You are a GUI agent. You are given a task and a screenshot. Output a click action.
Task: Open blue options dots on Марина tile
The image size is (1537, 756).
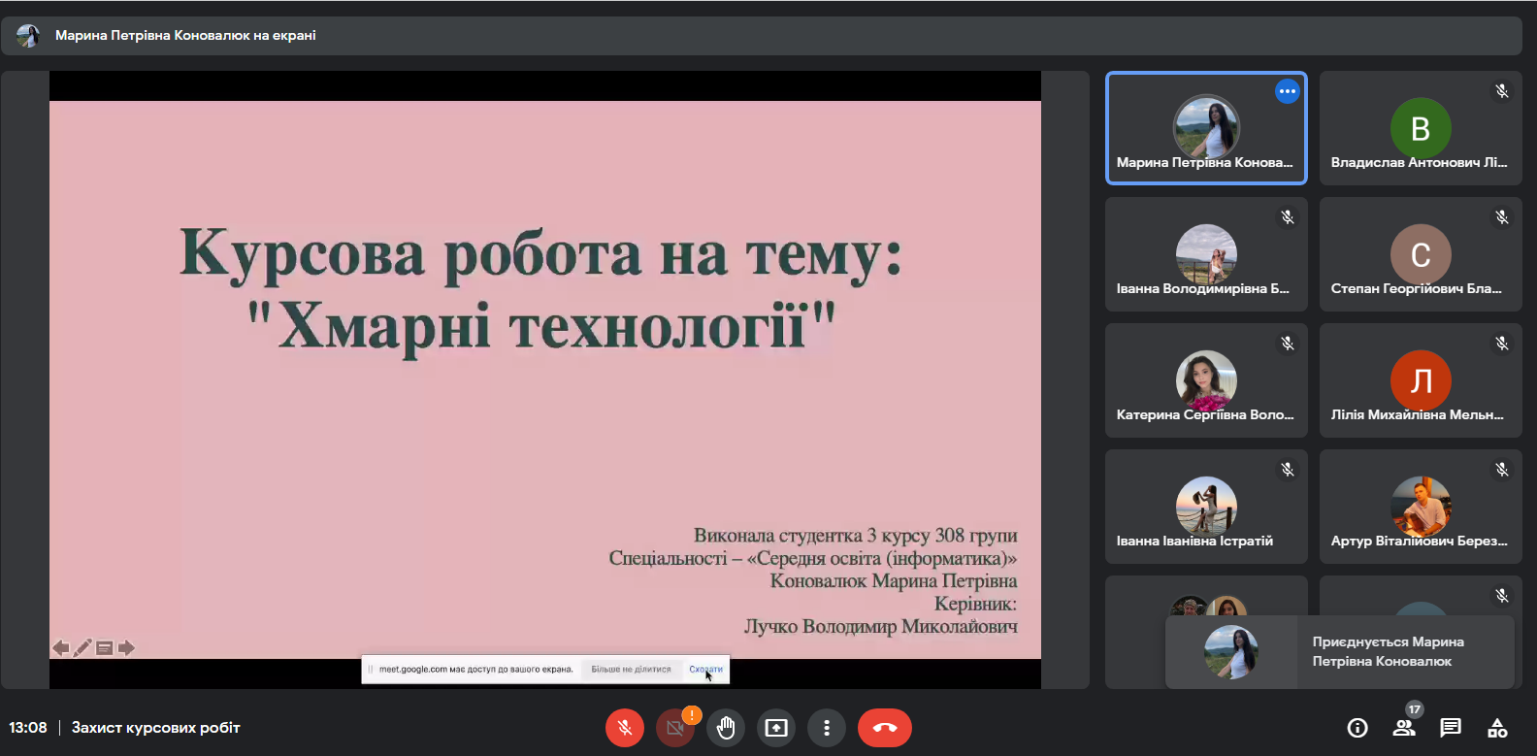click(1288, 91)
